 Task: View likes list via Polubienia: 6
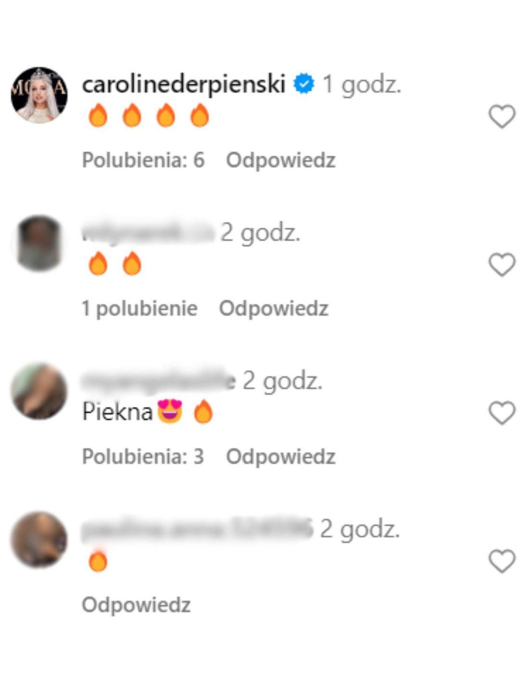pyautogui.click(x=143, y=160)
